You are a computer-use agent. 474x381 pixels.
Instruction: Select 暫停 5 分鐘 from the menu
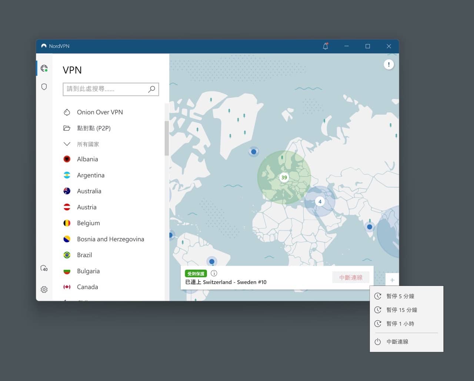coord(407,296)
